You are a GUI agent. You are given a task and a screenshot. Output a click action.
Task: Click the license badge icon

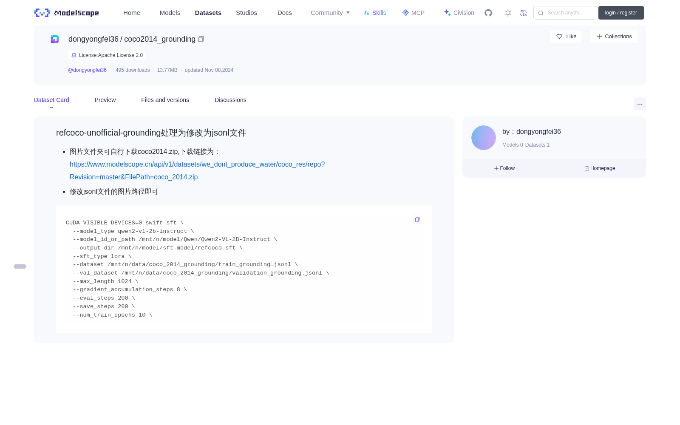click(74, 55)
